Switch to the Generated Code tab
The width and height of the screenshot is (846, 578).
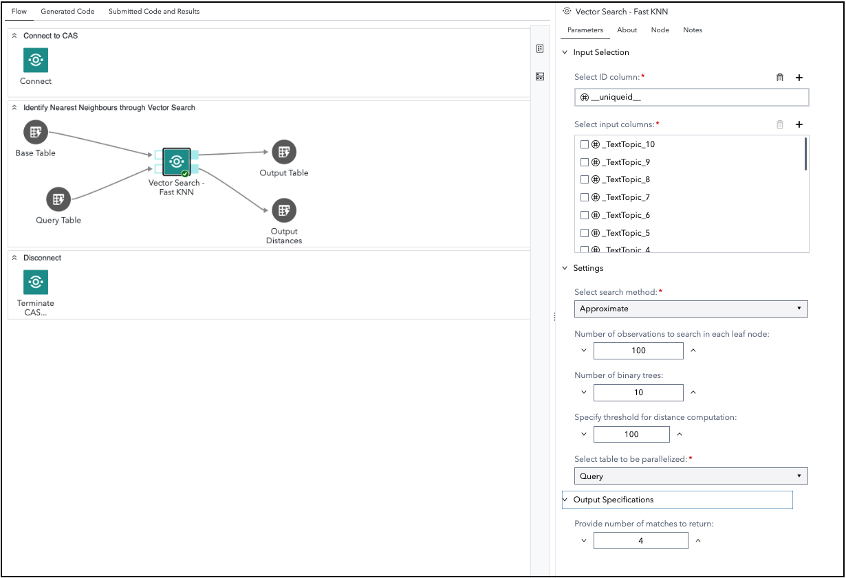click(x=67, y=12)
